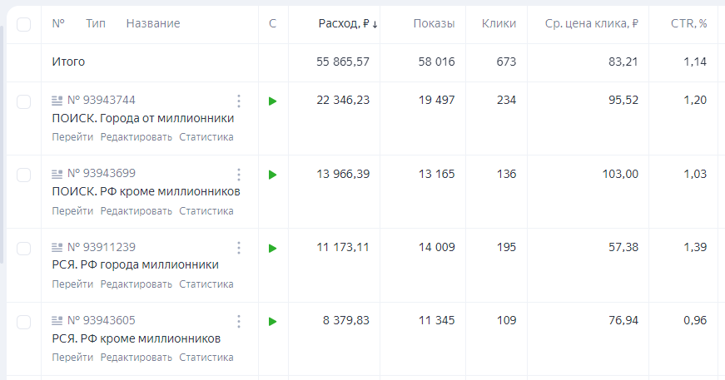Click green play status of ПОИСК. Города от миллионники
The image size is (725, 380).
click(x=273, y=101)
